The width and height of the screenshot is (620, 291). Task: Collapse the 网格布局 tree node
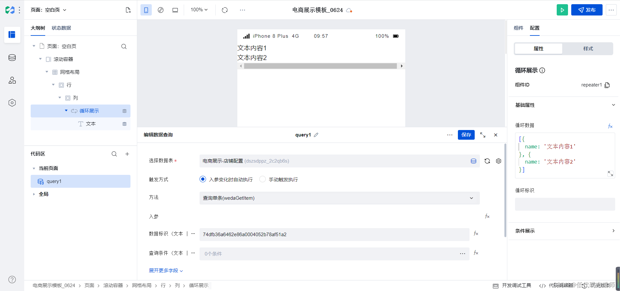point(47,72)
